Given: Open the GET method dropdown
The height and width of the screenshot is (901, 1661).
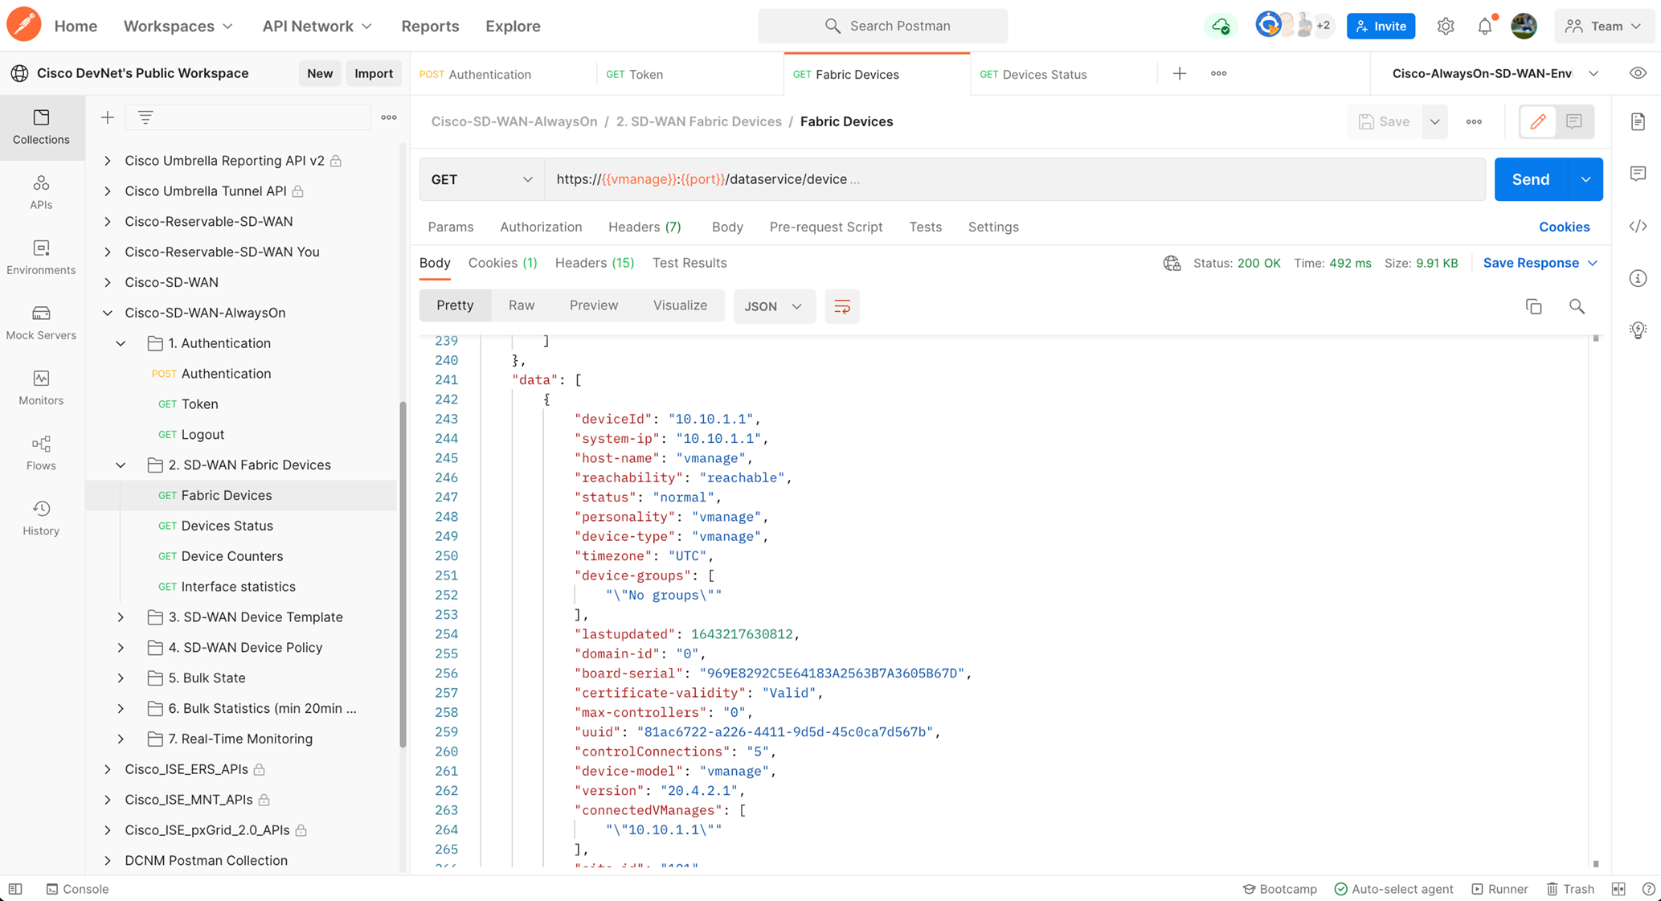Looking at the screenshot, I should 481,179.
